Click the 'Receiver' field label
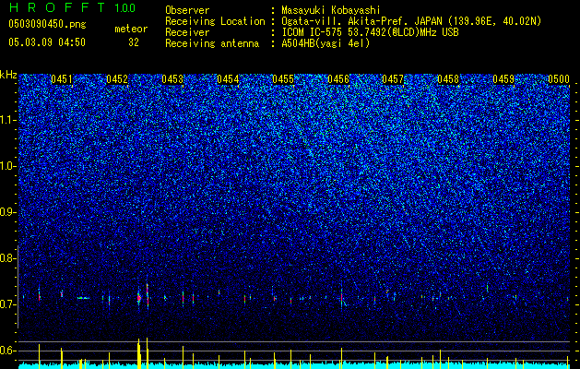 click(187, 32)
